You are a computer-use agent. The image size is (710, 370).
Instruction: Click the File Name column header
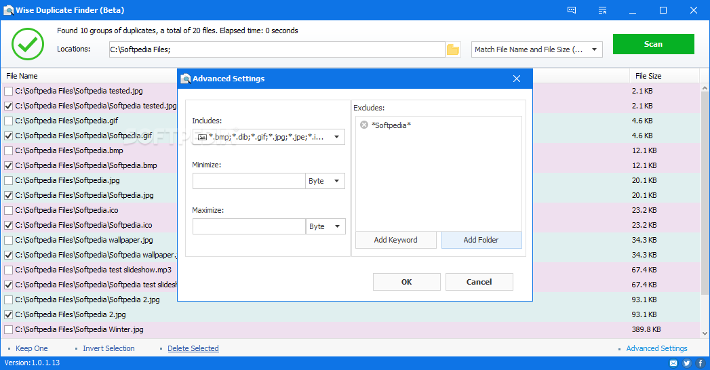(x=22, y=76)
